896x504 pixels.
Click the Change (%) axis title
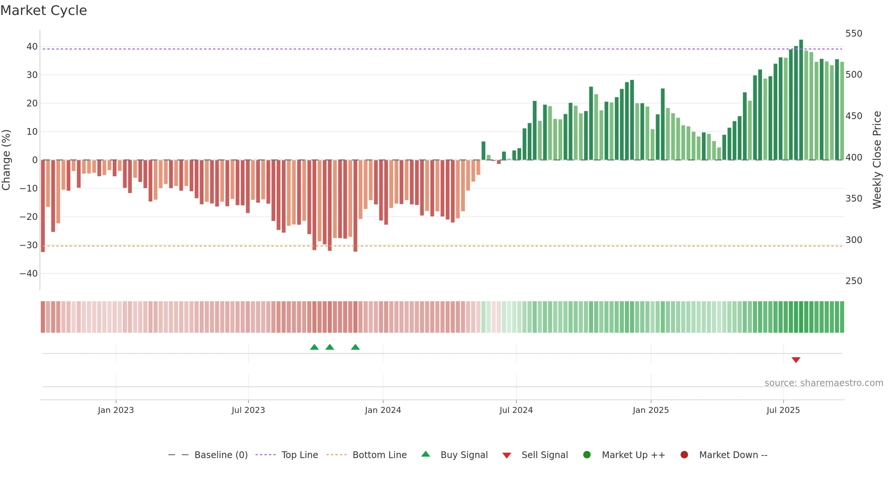click(6, 160)
